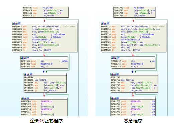Select PE_Loader call at 004046BD
This screenshot has width=174, height=127.
[x=38, y=8]
